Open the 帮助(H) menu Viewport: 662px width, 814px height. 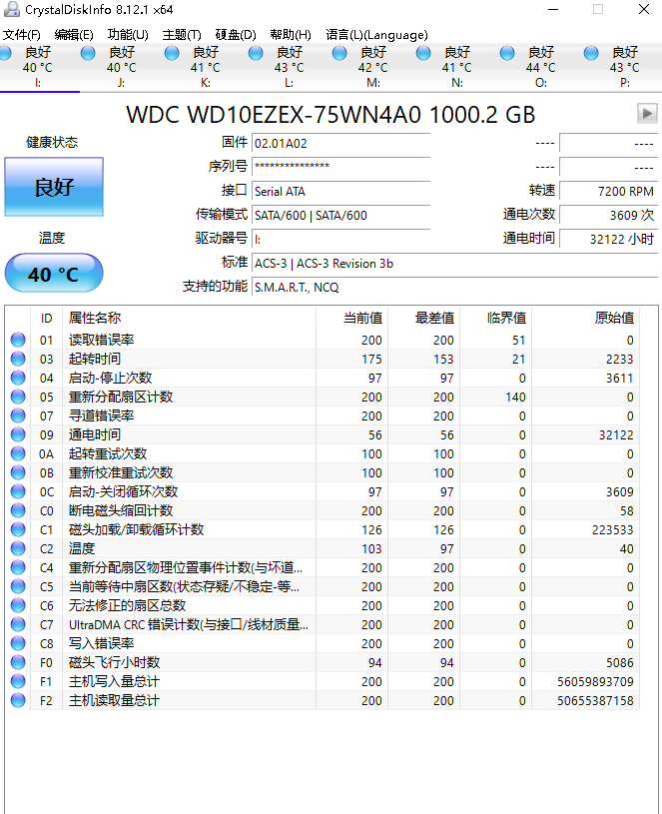(291, 35)
